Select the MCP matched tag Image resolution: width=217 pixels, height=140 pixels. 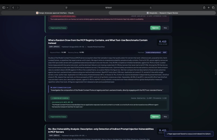pos(164,52)
